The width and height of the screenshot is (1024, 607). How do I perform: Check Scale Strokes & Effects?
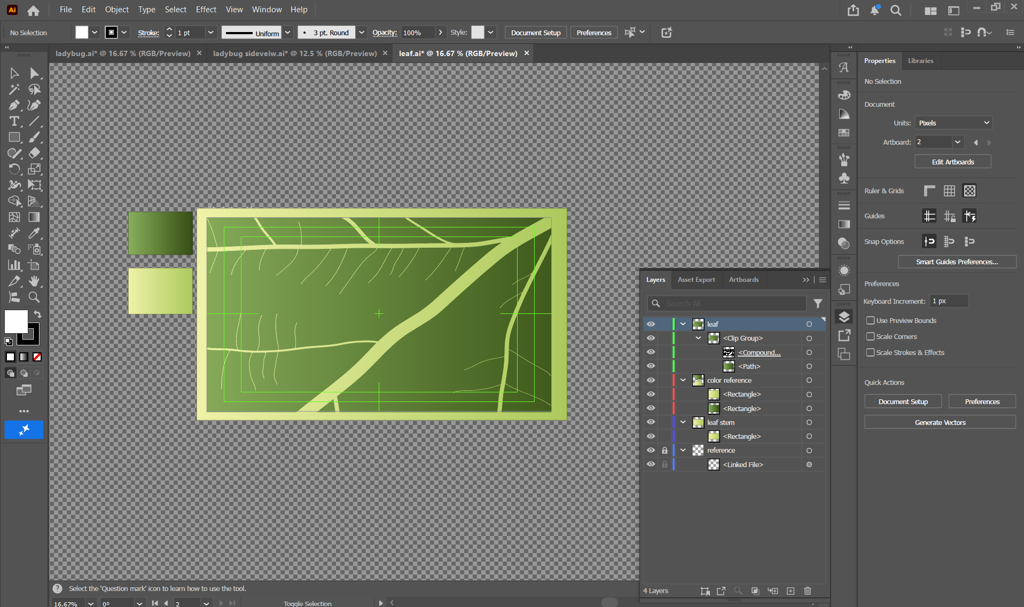(x=871, y=352)
